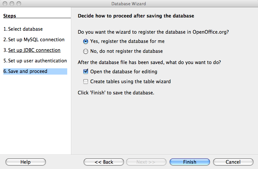Close the Database Wizard window
Viewport: 258px width, 169px height.
[5, 4]
